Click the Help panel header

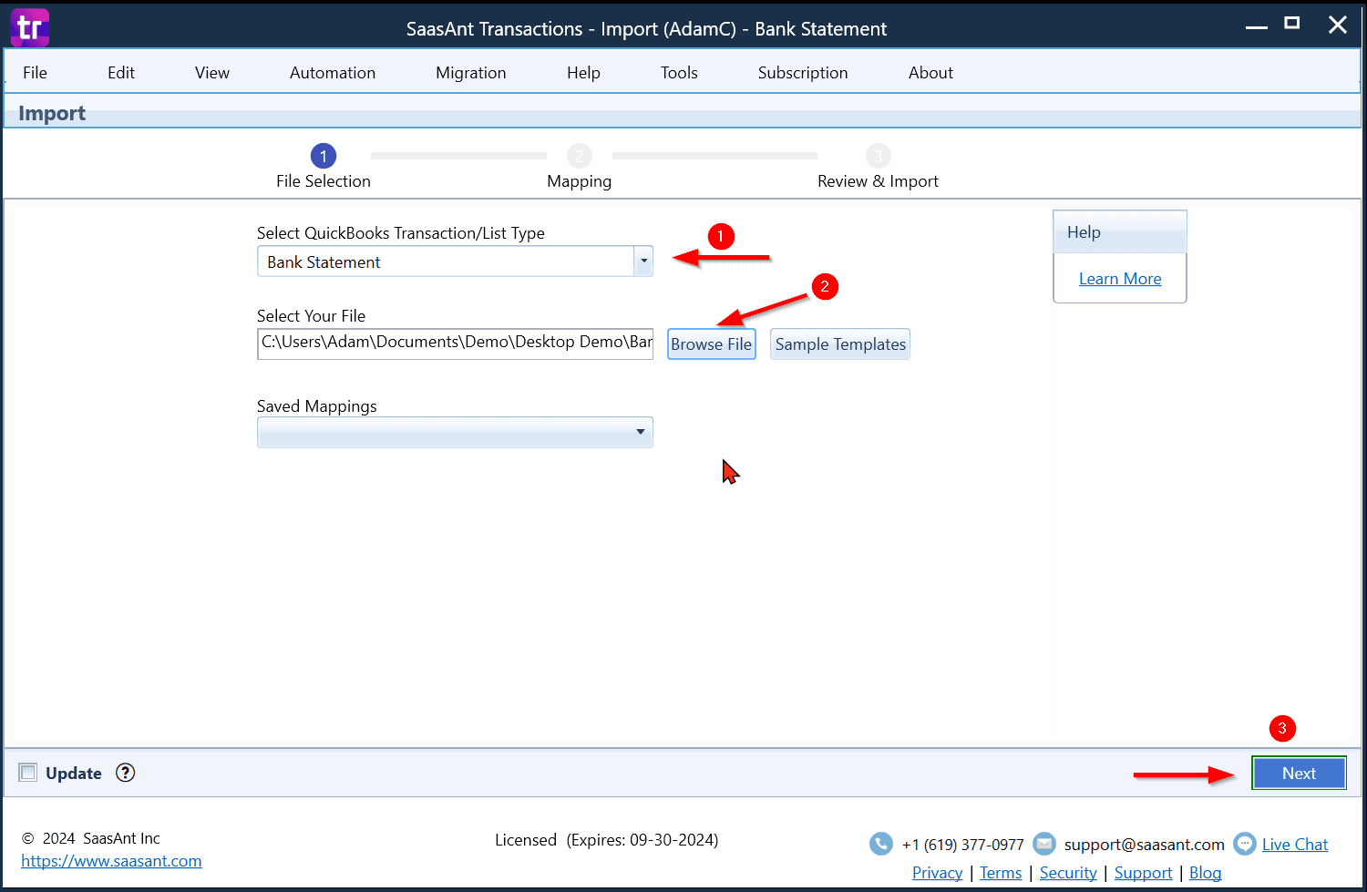[1120, 232]
